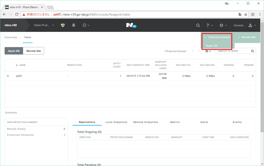Bookmark page with star icon
264x166 pixels.
pyautogui.click(x=246, y=15)
